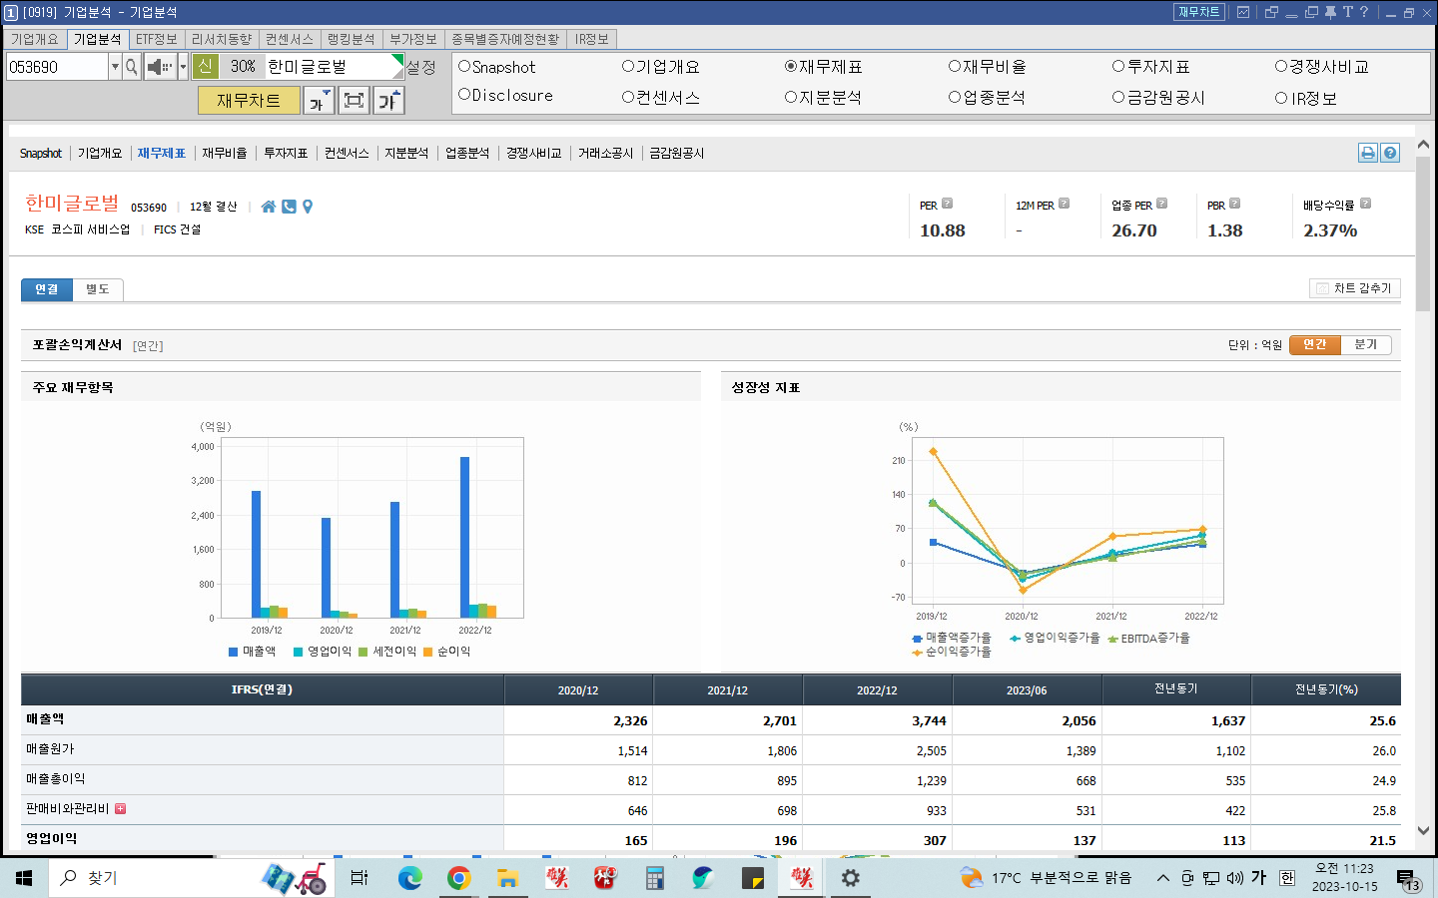Image resolution: width=1438 pixels, height=898 pixels.
Task: Click the question mark help icon in title bar
Action: (1364, 12)
